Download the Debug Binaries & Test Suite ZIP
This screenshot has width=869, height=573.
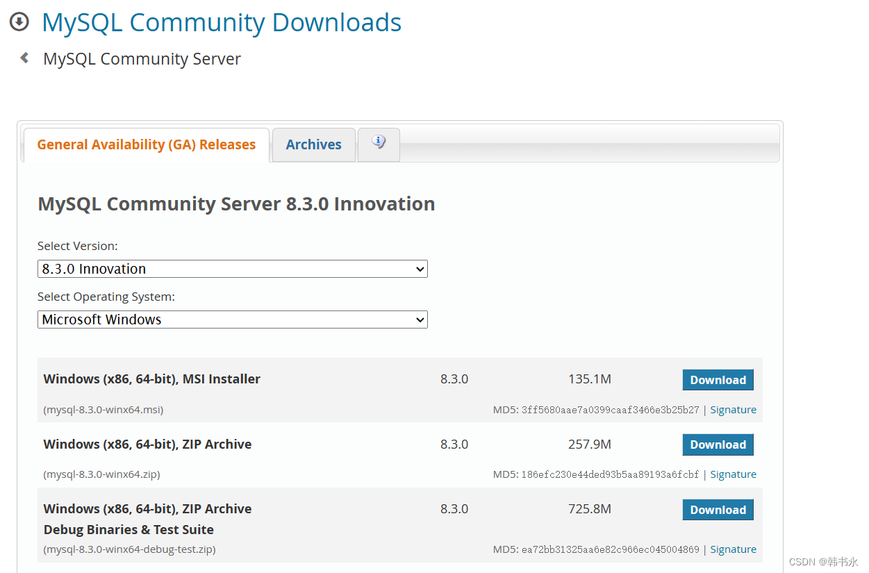[718, 510]
